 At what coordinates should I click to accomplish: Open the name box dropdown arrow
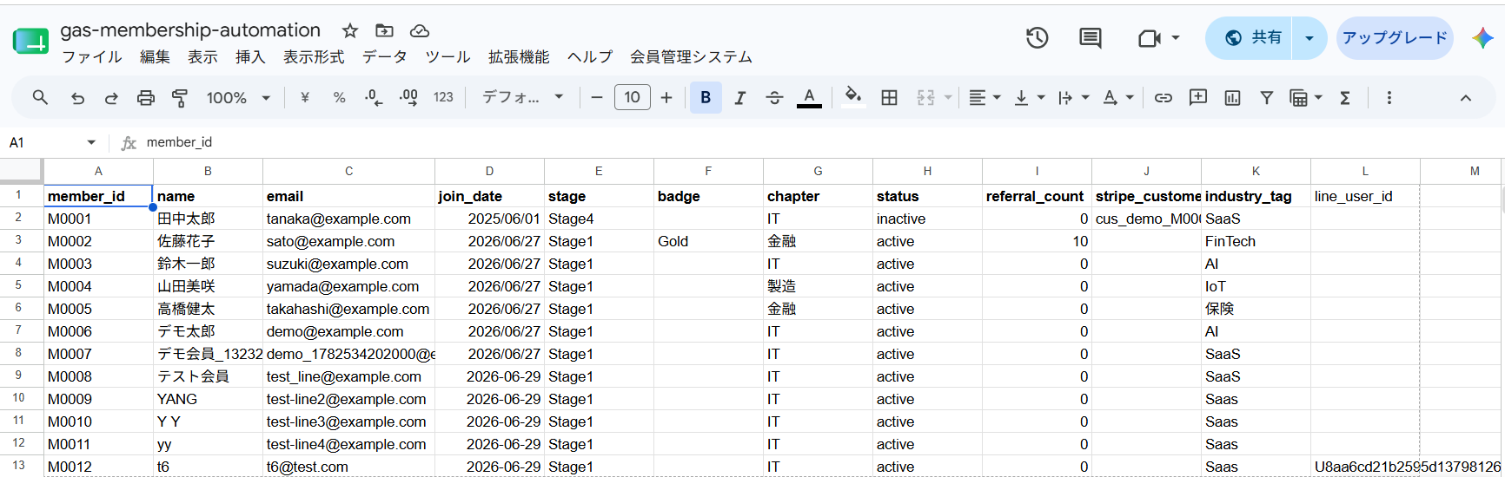tap(91, 142)
